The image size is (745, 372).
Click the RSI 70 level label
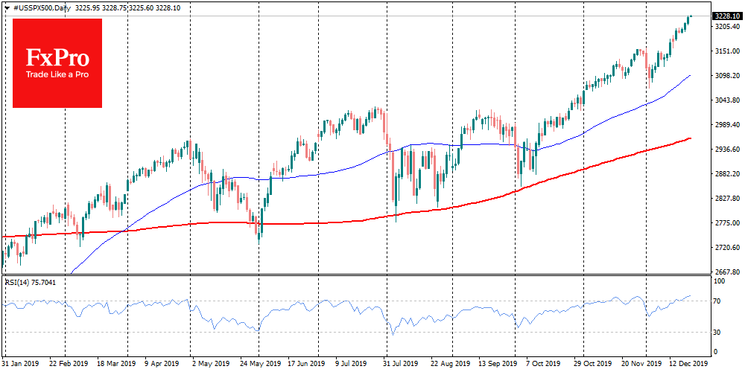click(717, 301)
